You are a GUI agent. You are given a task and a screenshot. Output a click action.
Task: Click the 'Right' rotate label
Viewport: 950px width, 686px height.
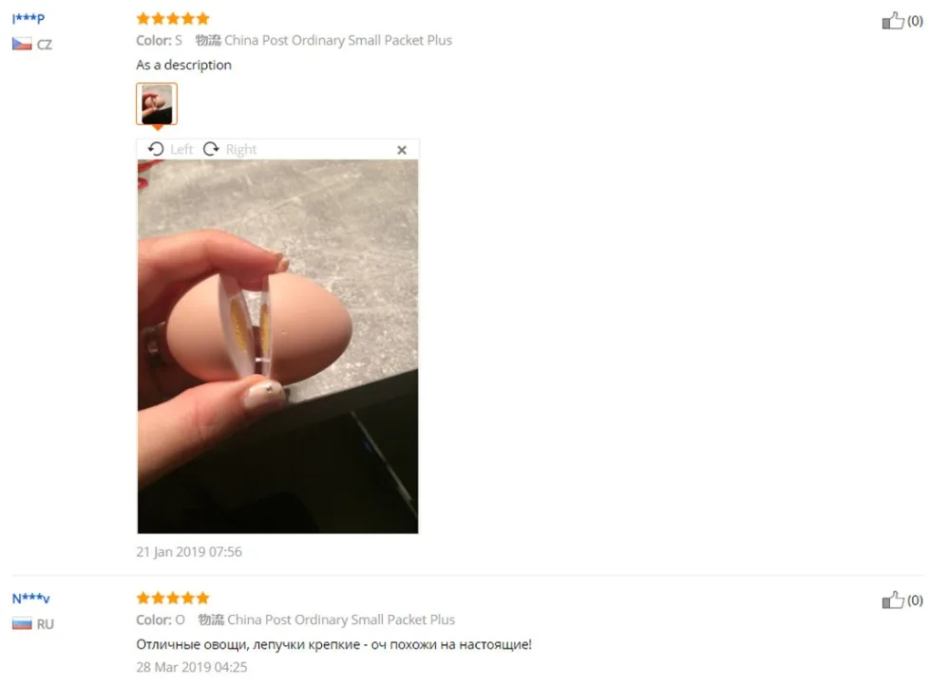click(x=241, y=149)
